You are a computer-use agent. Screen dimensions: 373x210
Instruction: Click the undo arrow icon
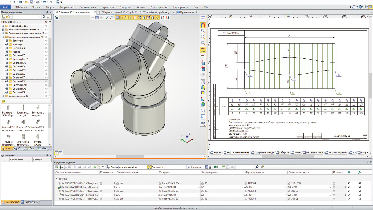pyautogui.click(x=44, y=2)
